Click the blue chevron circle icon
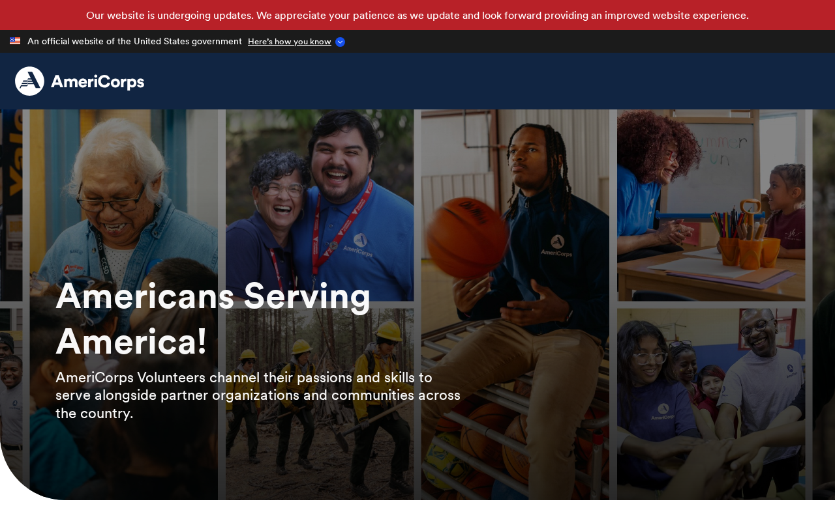Image resolution: width=835 pixels, height=521 pixels. [340, 42]
